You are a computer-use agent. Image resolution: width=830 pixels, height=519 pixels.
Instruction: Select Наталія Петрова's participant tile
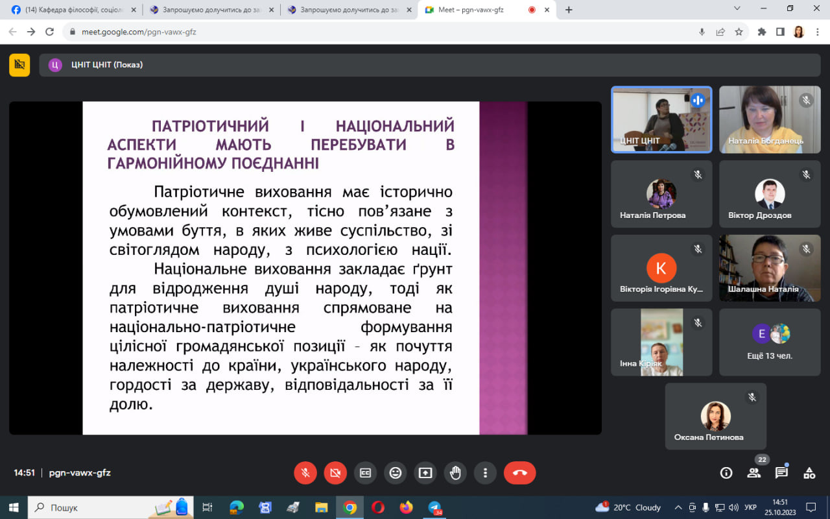pos(661,194)
